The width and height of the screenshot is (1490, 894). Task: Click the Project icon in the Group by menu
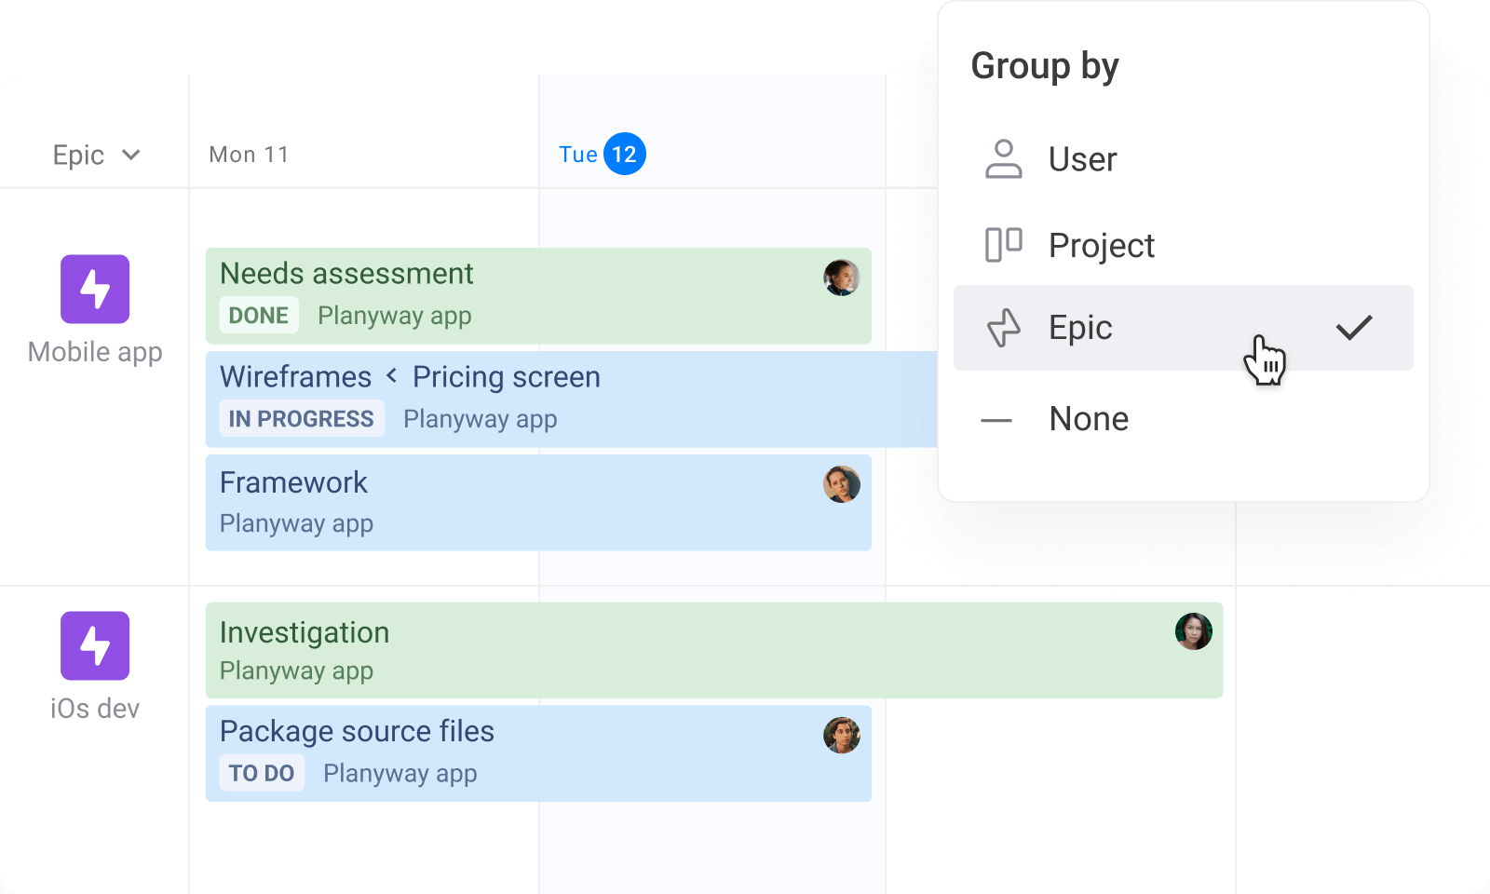tap(1003, 245)
